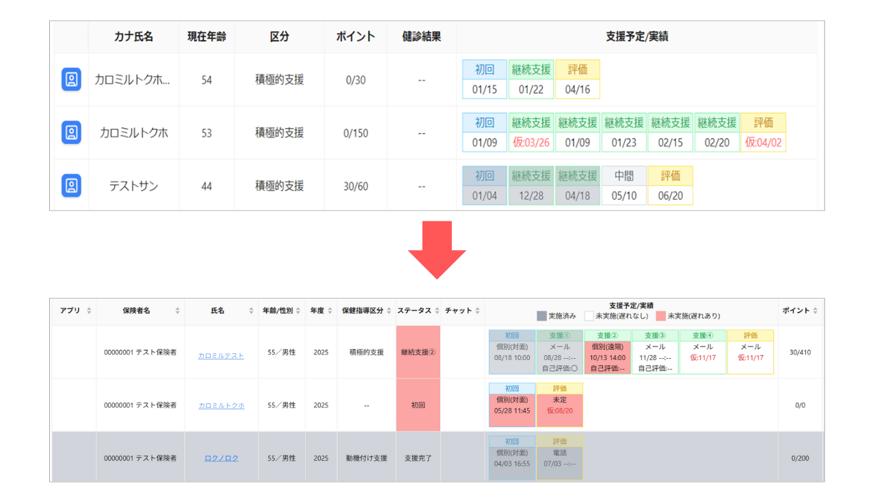Screen dimensions: 875x492
Task: Click the 30/410 points cell
Action: [800, 353]
